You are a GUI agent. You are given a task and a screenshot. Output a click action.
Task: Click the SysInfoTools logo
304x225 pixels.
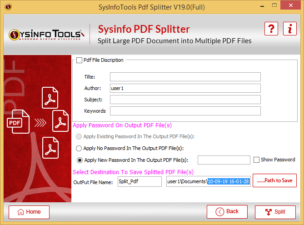(46, 35)
